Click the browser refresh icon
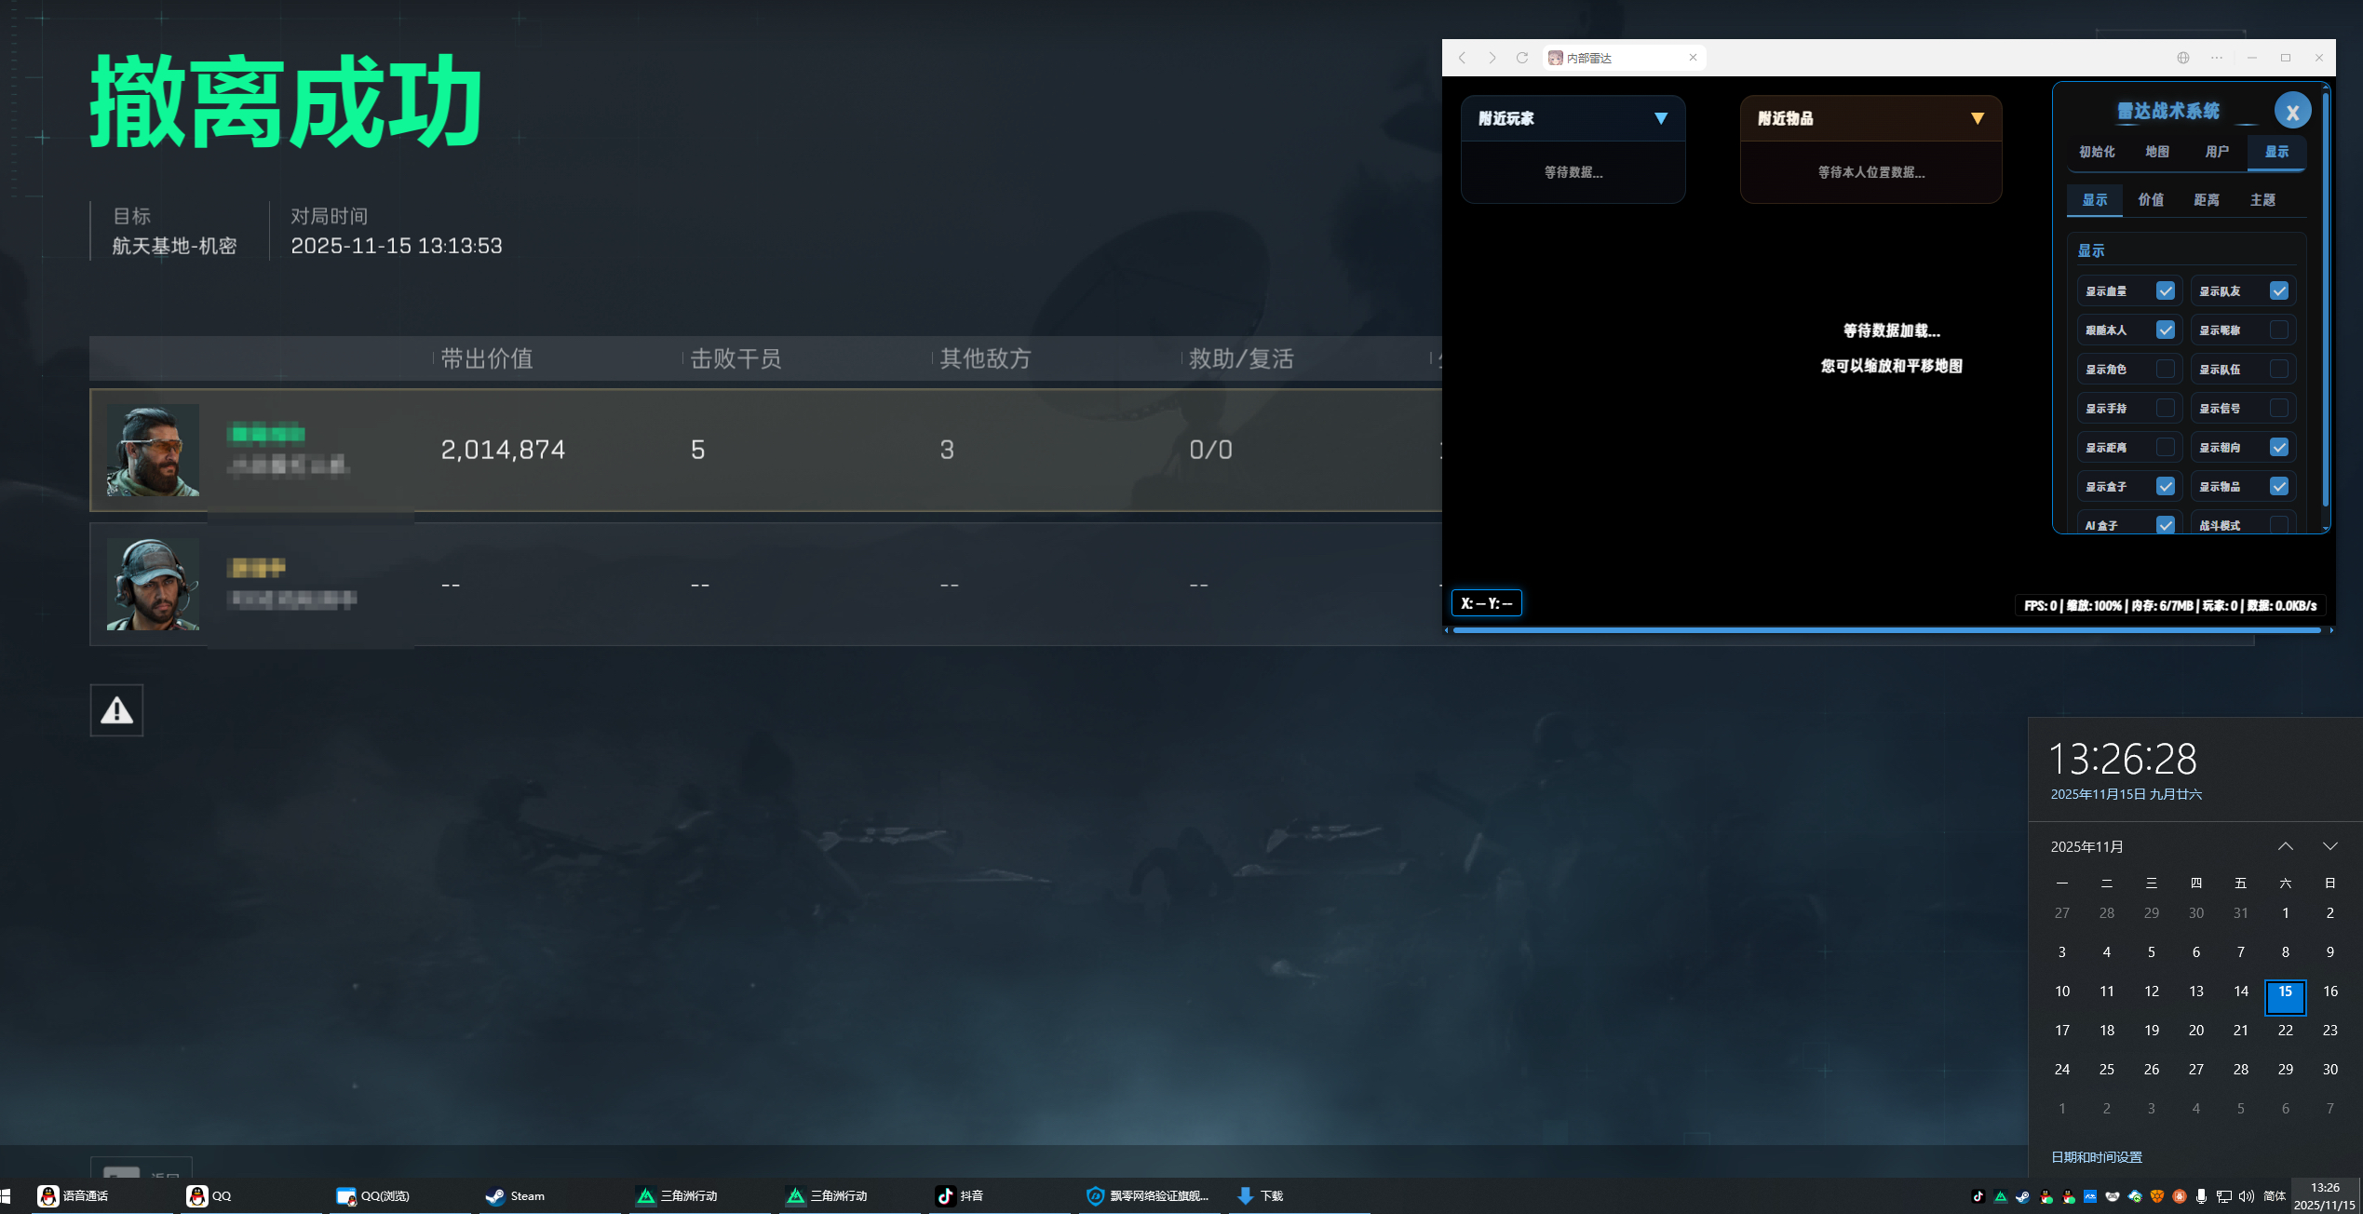Image resolution: width=2363 pixels, height=1214 pixels. (1522, 58)
